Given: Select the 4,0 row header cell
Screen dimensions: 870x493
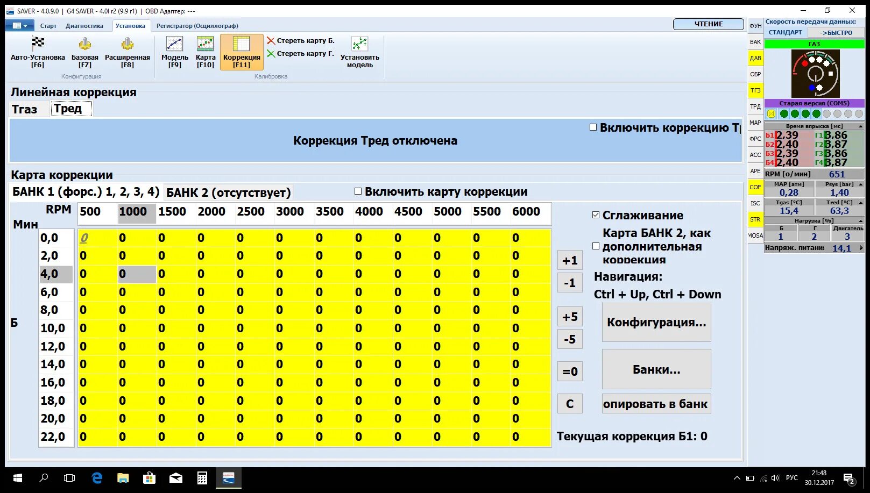Looking at the screenshot, I should click(56, 274).
